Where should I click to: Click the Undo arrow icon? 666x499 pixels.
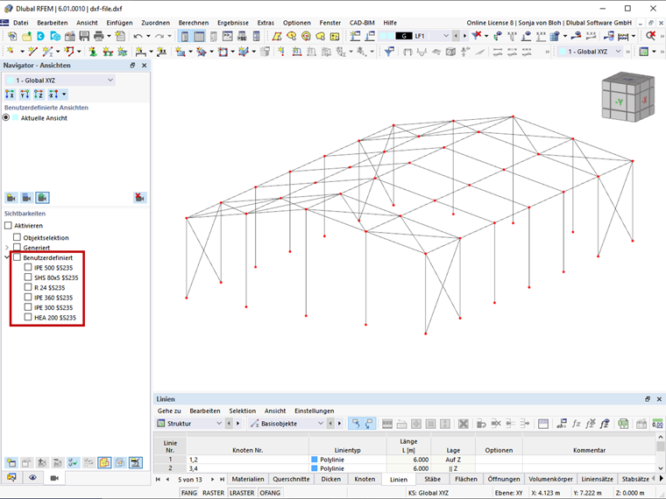coord(138,36)
